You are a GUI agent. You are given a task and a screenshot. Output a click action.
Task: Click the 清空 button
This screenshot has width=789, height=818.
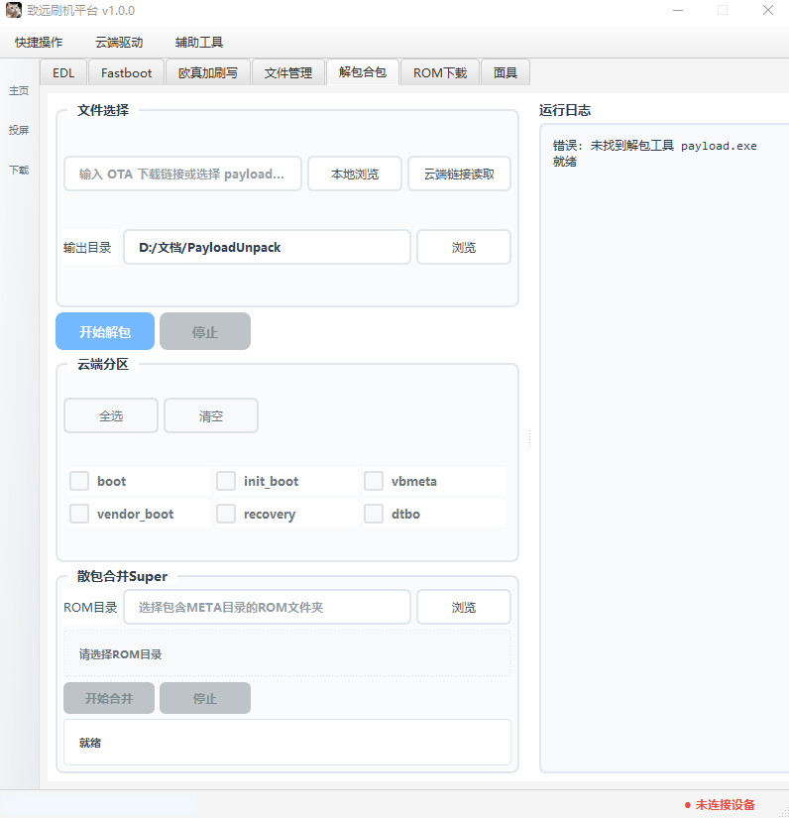click(x=211, y=415)
